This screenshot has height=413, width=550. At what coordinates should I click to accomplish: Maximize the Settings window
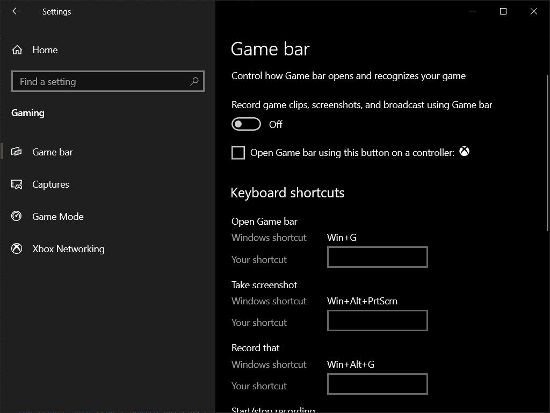pos(503,11)
